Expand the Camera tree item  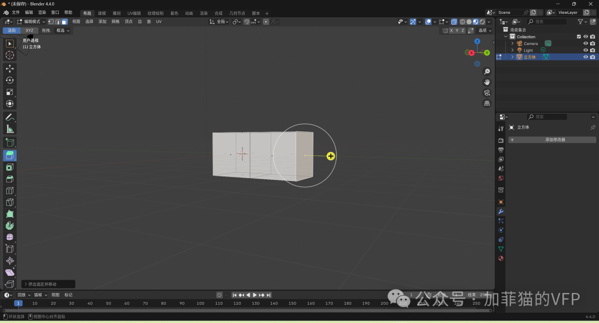[512, 44]
